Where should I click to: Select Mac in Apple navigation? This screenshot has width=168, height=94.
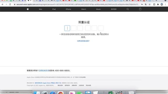pos(40,9)
